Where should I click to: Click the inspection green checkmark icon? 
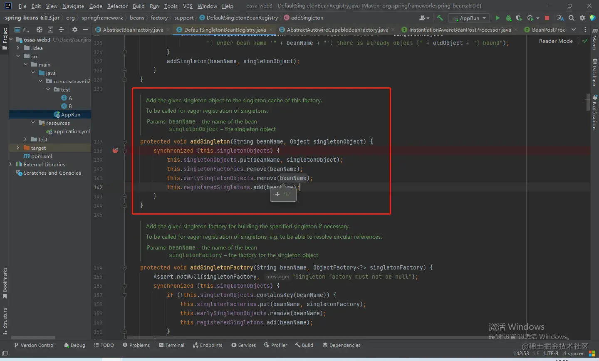coord(585,41)
